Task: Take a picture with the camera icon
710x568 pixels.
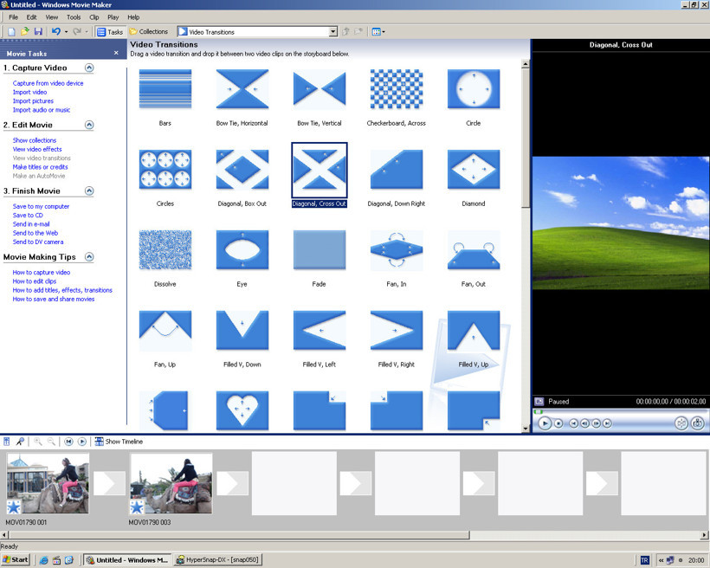Action: tap(697, 423)
